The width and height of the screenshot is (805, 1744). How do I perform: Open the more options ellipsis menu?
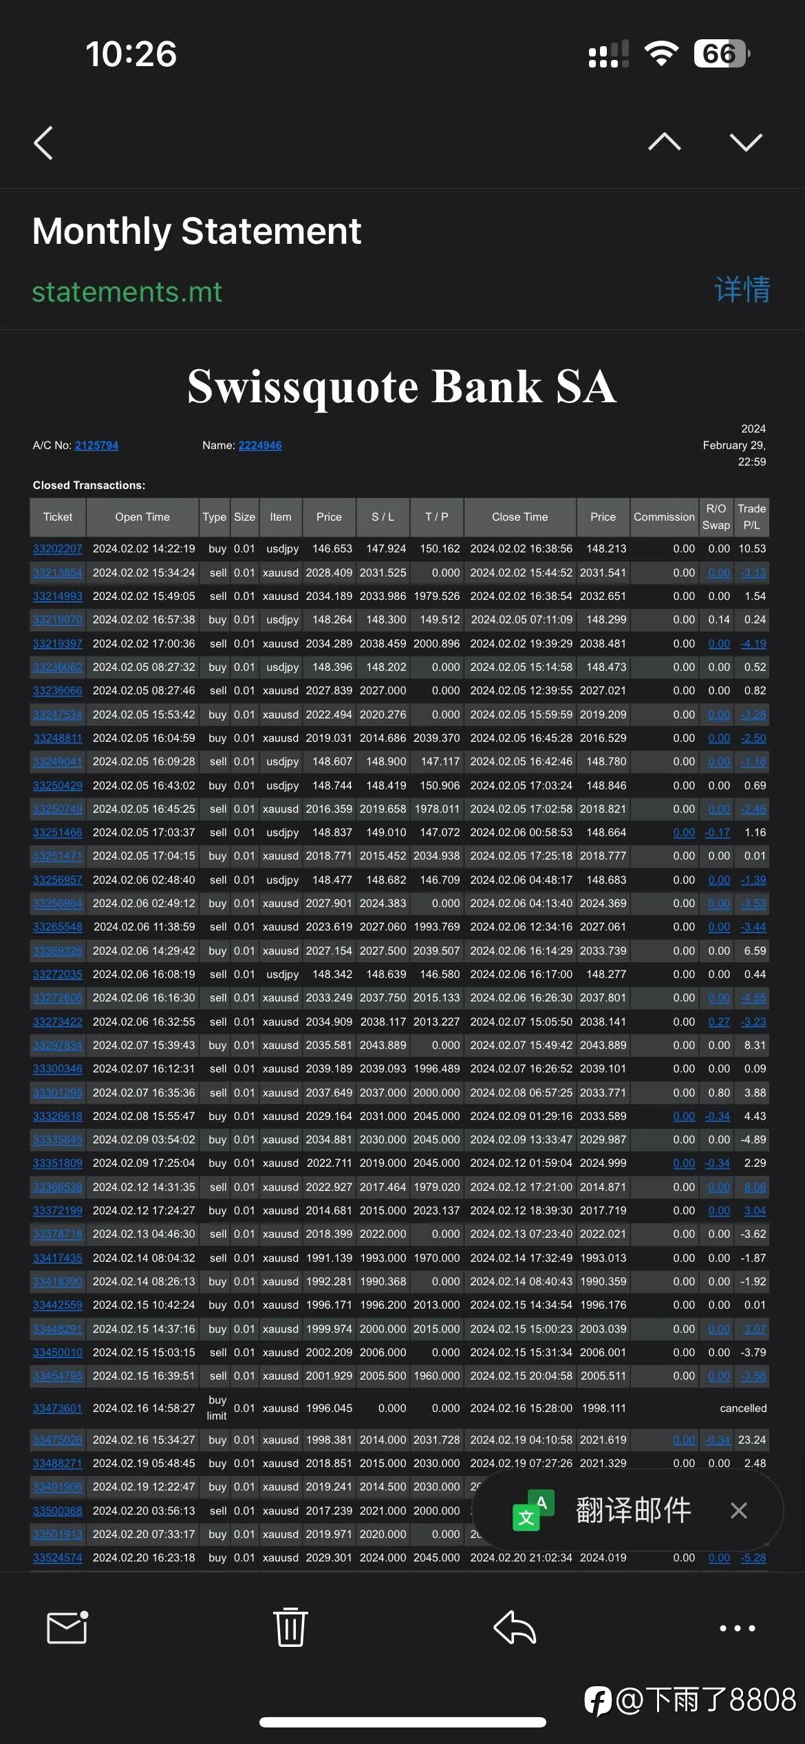pos(738,1628)
